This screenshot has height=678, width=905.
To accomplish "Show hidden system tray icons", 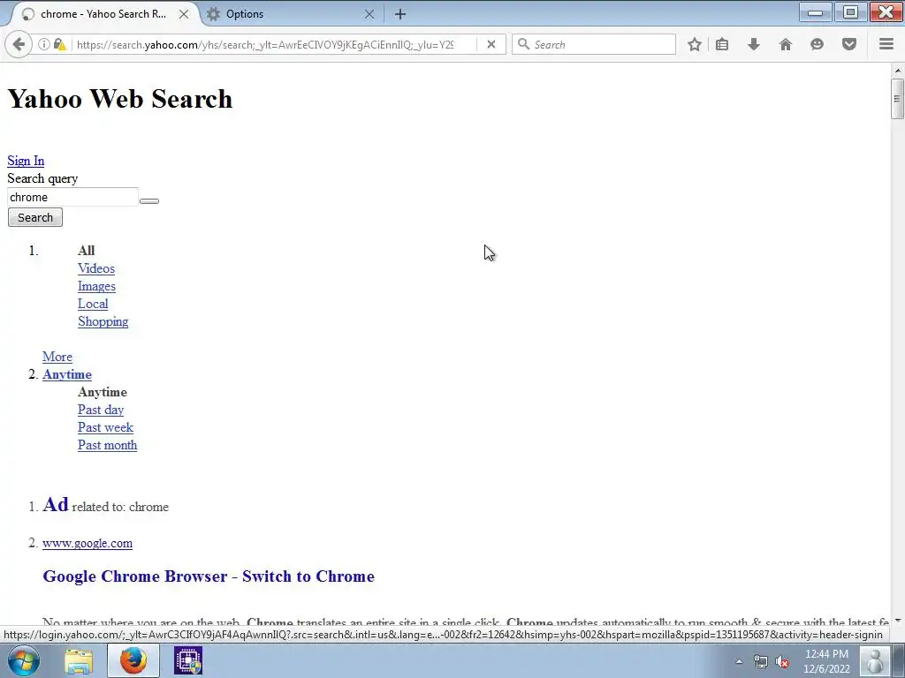I will (x=739, y=661).
